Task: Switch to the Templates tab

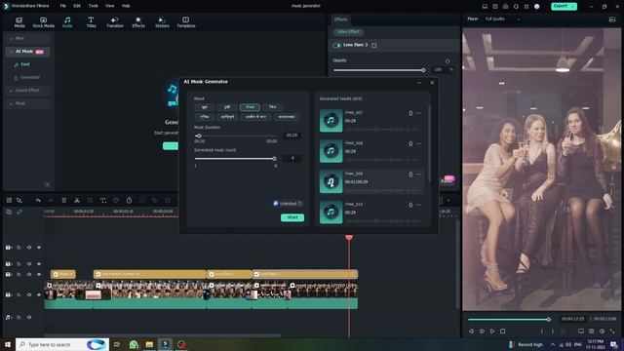Action: pyautogui.click(x=186, y=22)
